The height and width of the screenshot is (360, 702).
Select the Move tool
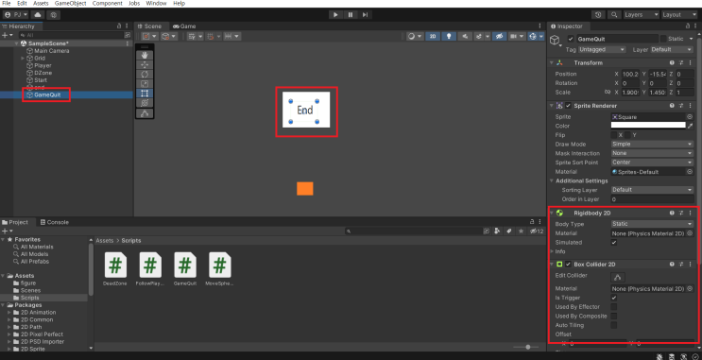pyautogui.click(x=145, y=64)
